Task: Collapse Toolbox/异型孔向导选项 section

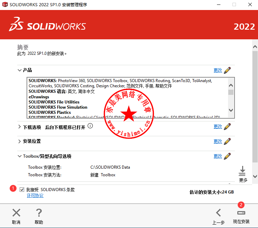Action: tap(20, 156)
